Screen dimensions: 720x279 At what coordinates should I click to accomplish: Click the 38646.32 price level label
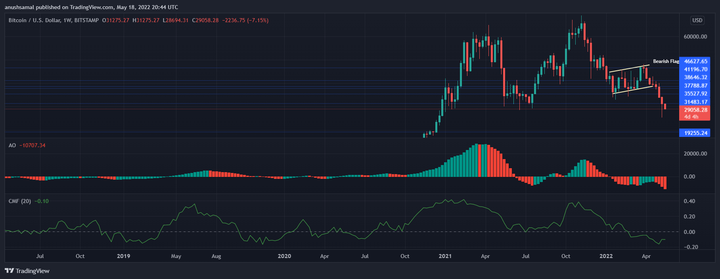(695, 78)
